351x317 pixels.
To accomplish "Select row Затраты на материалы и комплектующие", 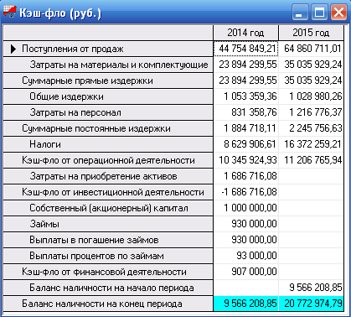I will 108,65.
